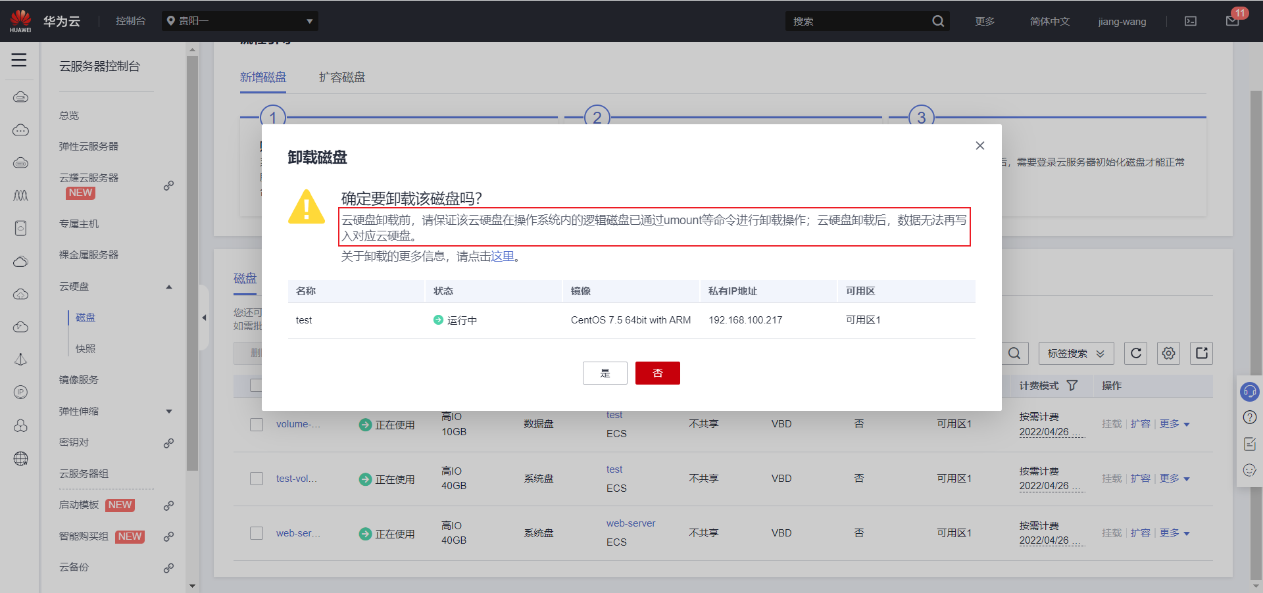Click the search magnifier in top bar
The height and width of the screenshot is (593, 1263).
point(938,21)
